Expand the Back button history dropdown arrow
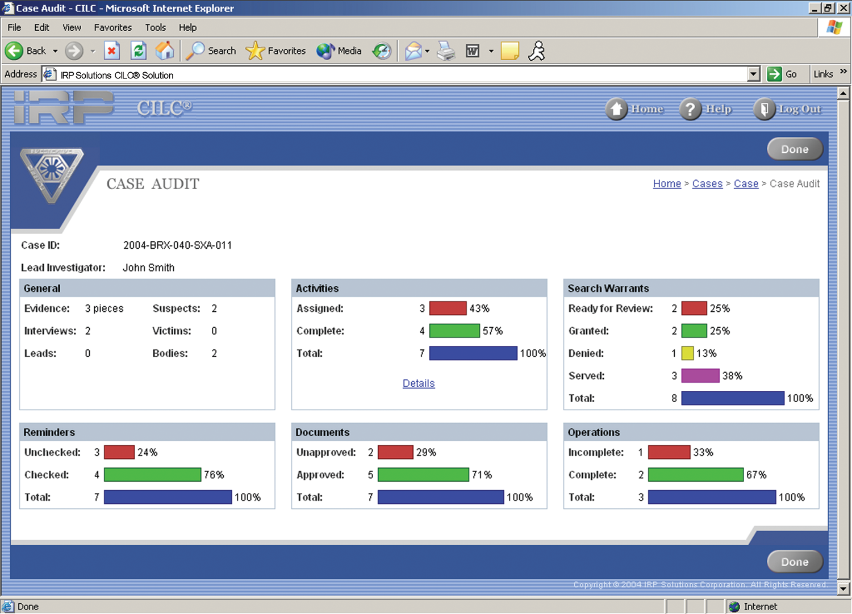 (55, 51)
